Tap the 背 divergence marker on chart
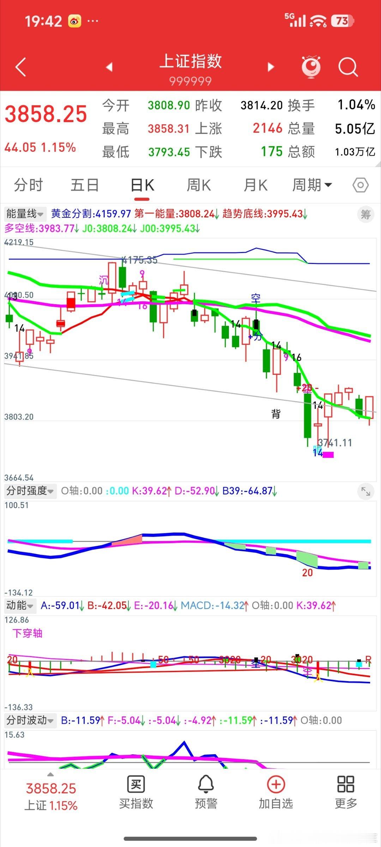Screen dimensions: 381x847 click(x=276, y=414)
